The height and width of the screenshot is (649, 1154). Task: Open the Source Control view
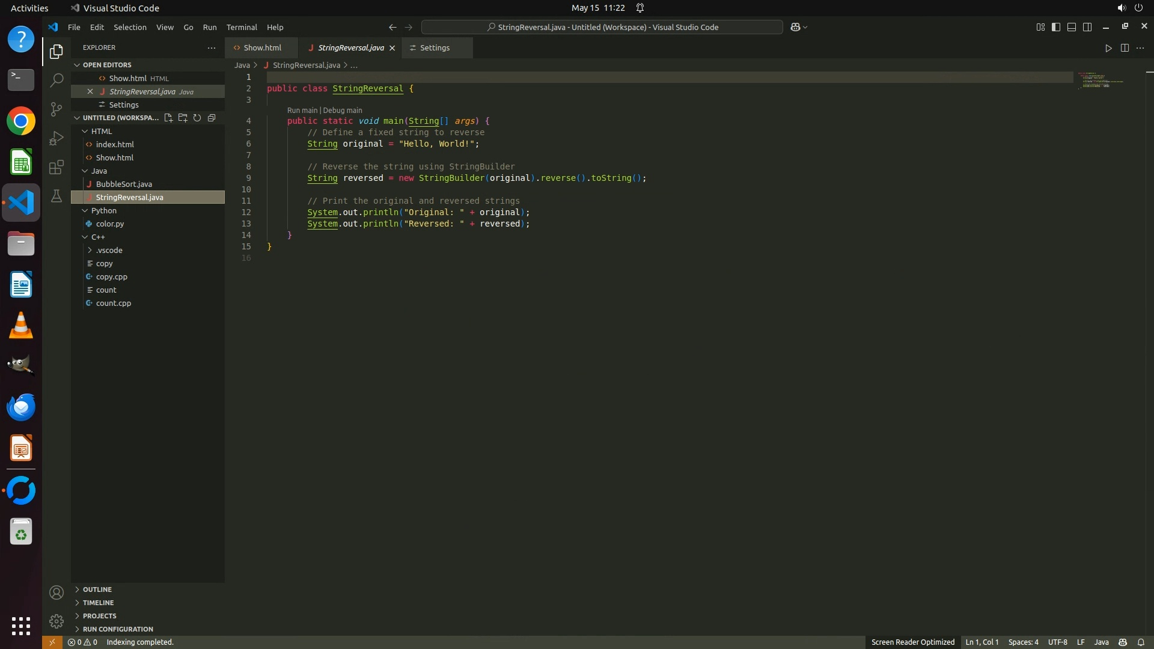click(x=56, y=109)
